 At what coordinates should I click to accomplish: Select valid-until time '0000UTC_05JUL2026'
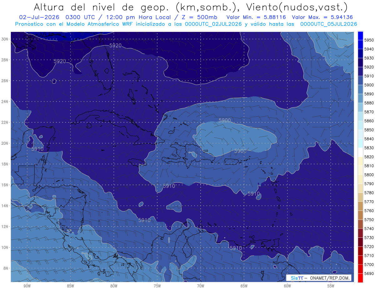click(328, 24)
